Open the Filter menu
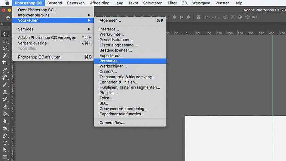Viewport: 286px width, 161px height. (x=172, y=3)
